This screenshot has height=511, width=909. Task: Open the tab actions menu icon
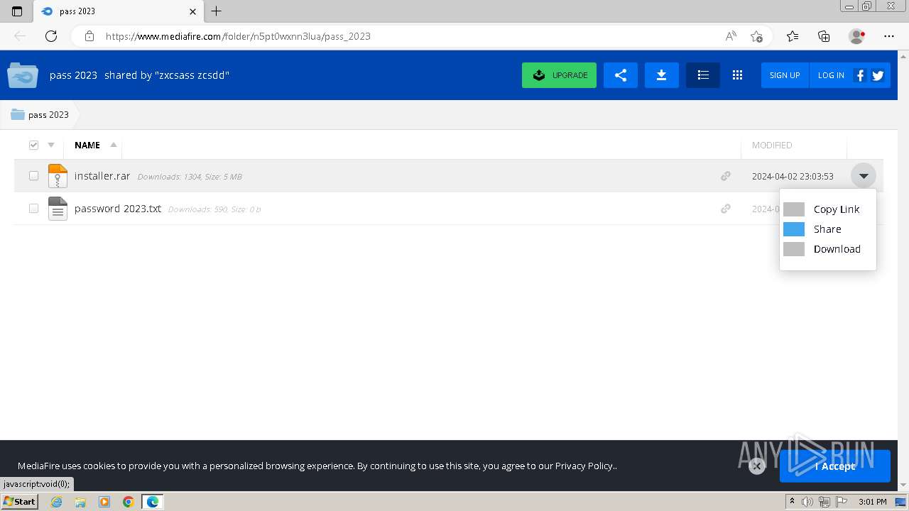[17, 11]
